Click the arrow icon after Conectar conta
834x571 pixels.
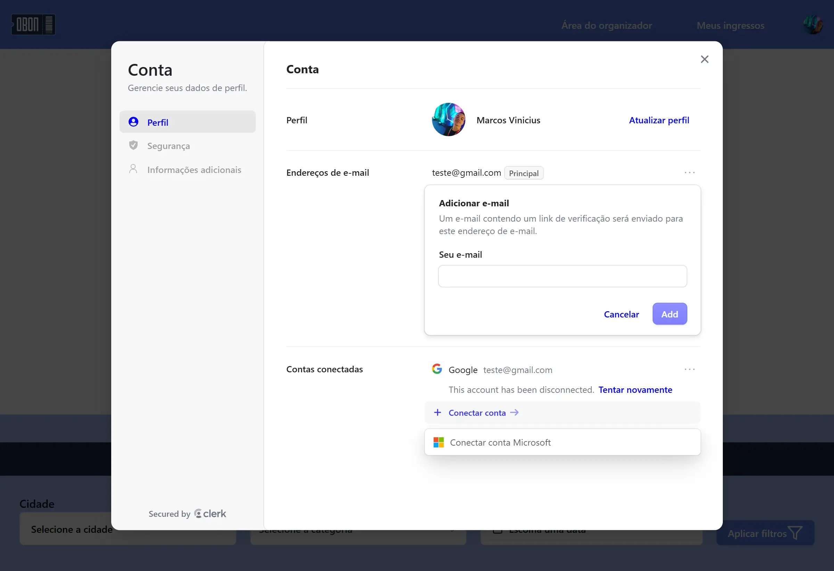(514, 413)
